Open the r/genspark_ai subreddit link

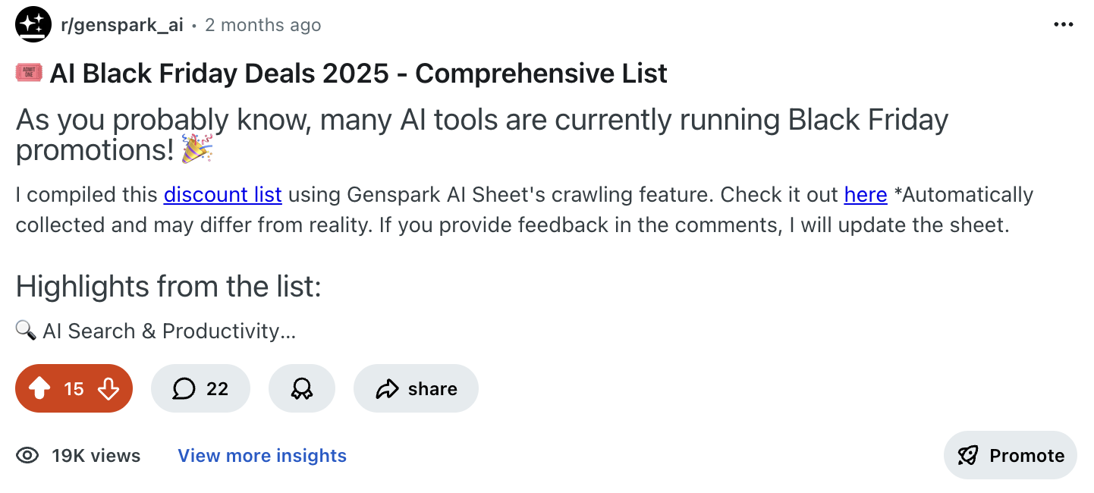tap(121, 25)
